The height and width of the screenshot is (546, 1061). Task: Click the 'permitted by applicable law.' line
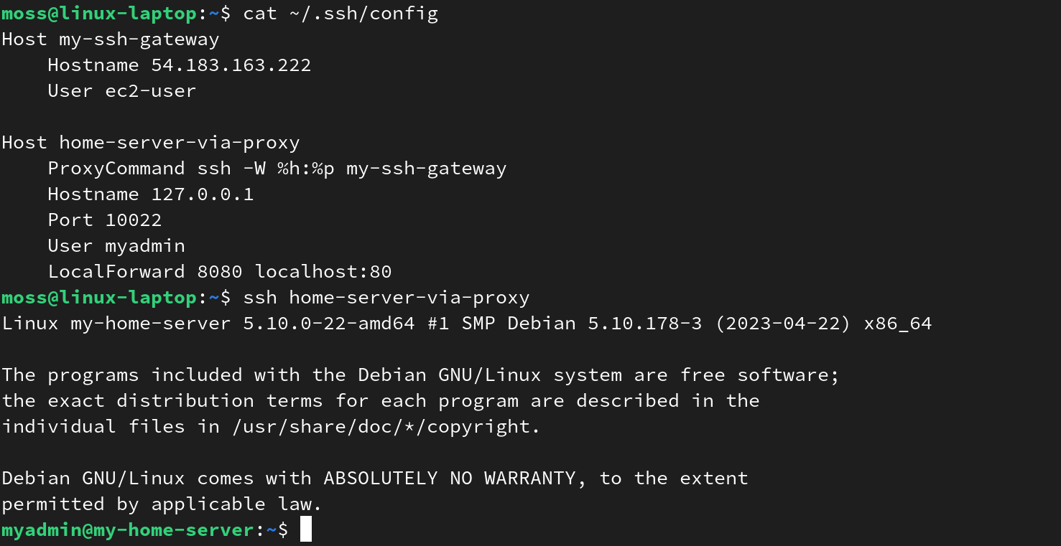162,504
